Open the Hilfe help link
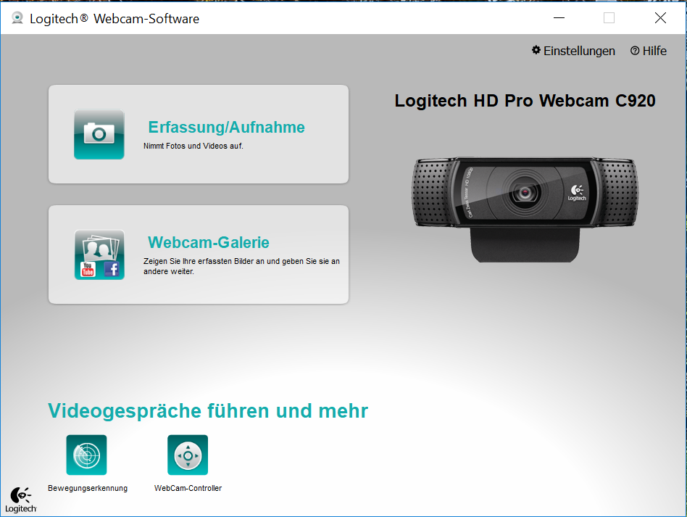Screen dimensions: 687x517 point(649,51)
